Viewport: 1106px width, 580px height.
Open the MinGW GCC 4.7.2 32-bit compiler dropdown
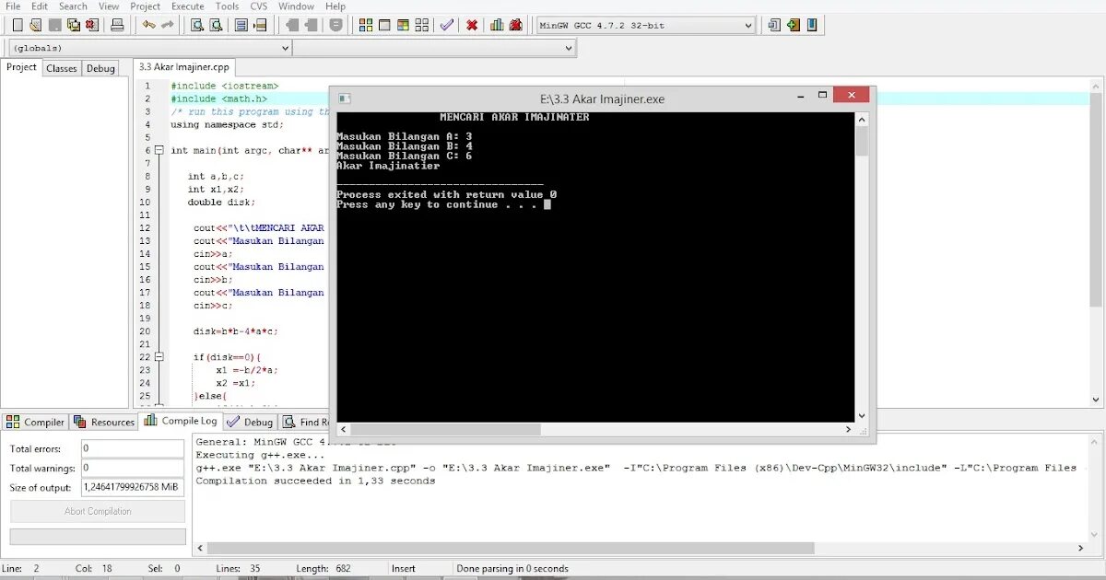click(x=645, y=25)
